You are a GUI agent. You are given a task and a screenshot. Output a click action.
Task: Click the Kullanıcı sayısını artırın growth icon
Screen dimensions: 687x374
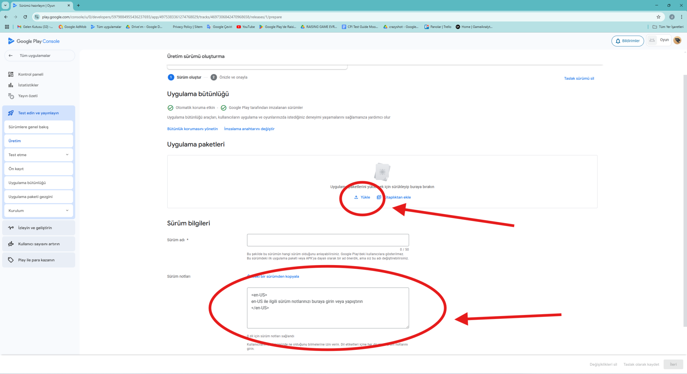point(11,244)
